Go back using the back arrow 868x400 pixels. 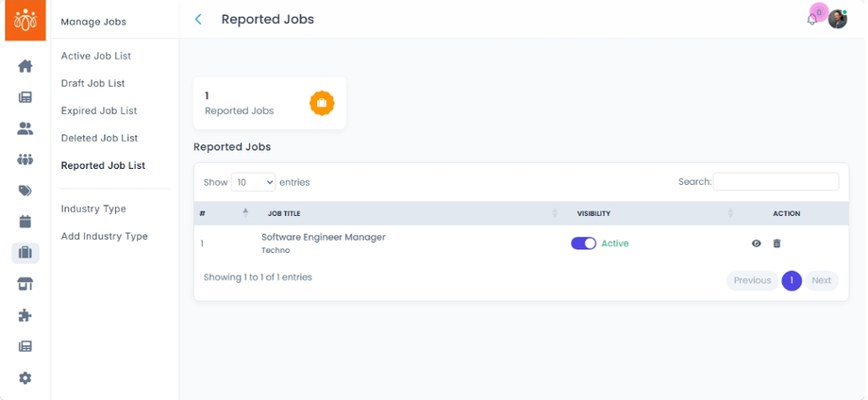[198, 19]
